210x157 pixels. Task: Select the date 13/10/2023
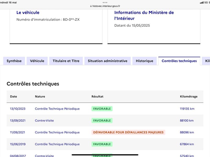[18, 109]
